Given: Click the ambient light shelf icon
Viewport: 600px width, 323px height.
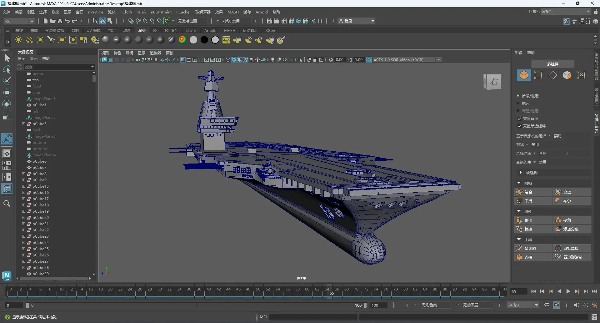Looking at the screenshot, I should [x=18, y=40].
